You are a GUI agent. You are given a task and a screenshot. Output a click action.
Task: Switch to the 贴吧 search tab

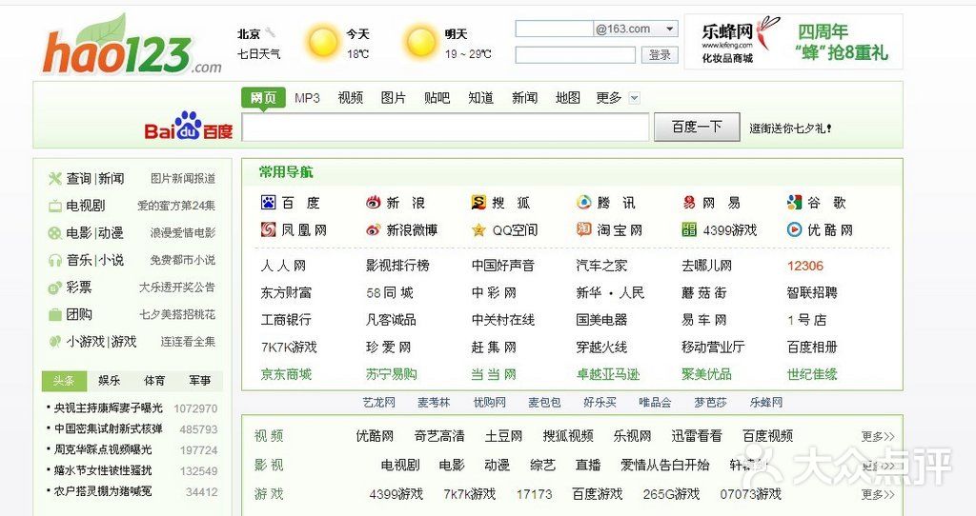(x=437, y=98)
